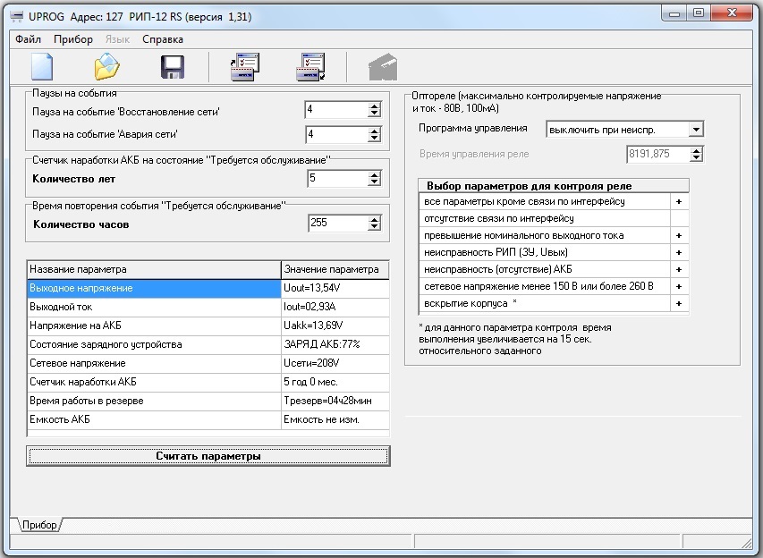The width and height of the screenshot is (763, 558).
Task: Click the new blank configuration icon
Action: pos(42,68)
